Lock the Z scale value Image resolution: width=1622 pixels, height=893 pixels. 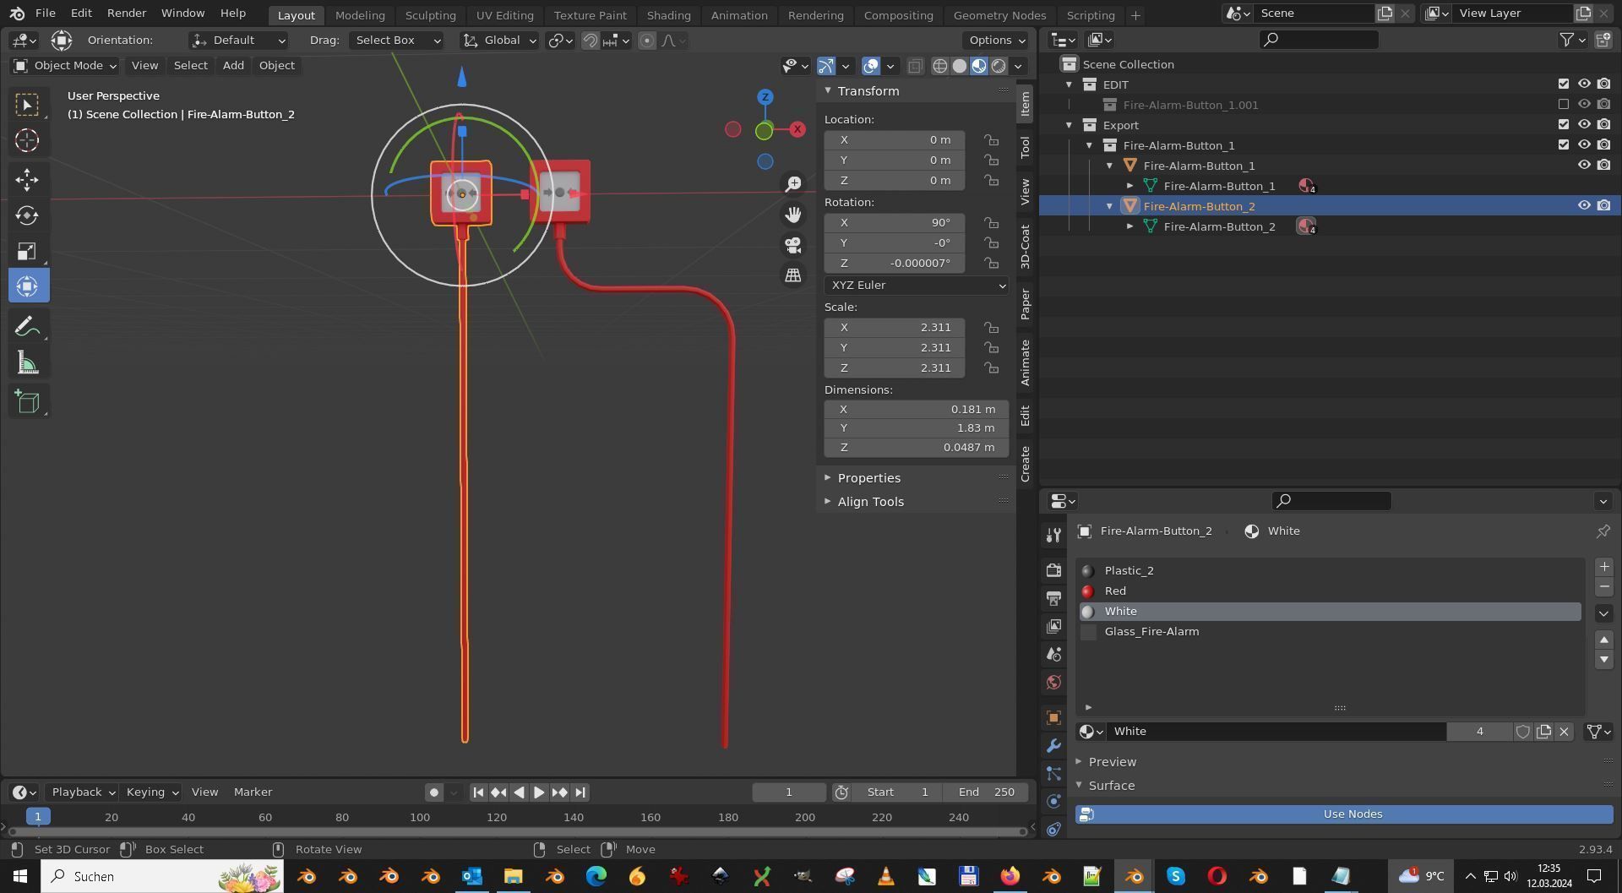click(990, 368)
